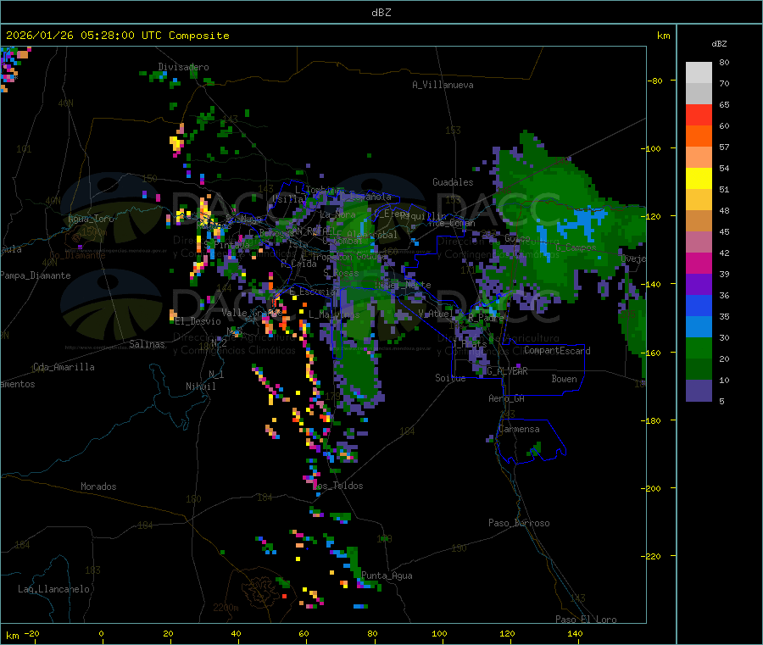Click the '2200m' elevation label near the volcano

(226, 608)
